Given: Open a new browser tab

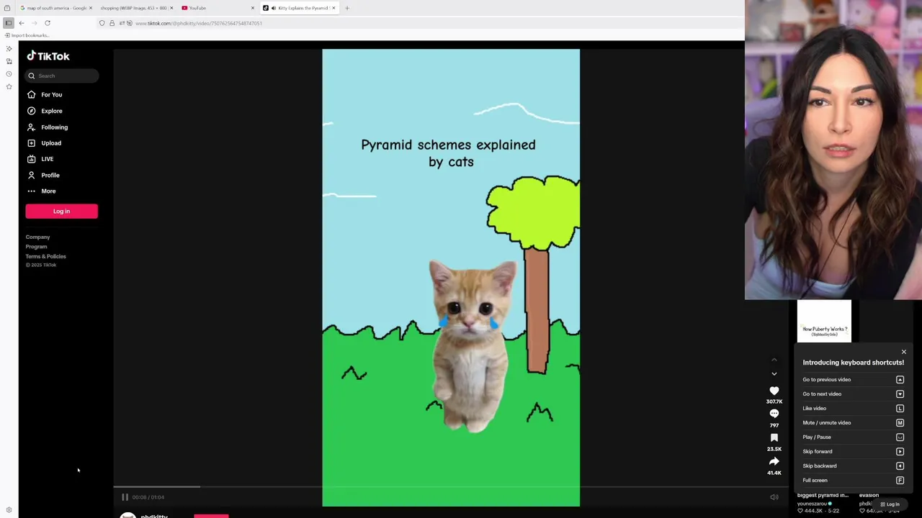Looking at the screenshot, I should 346,8.
